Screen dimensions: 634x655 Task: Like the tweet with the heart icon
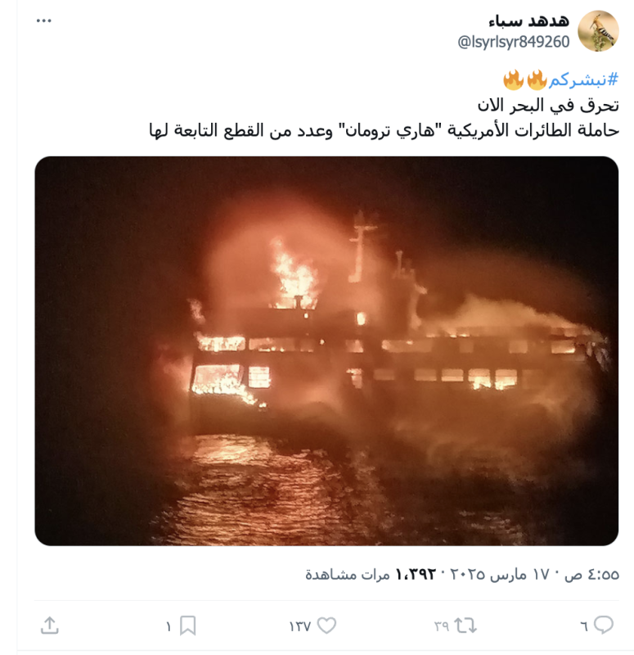[x=326, y=626]
